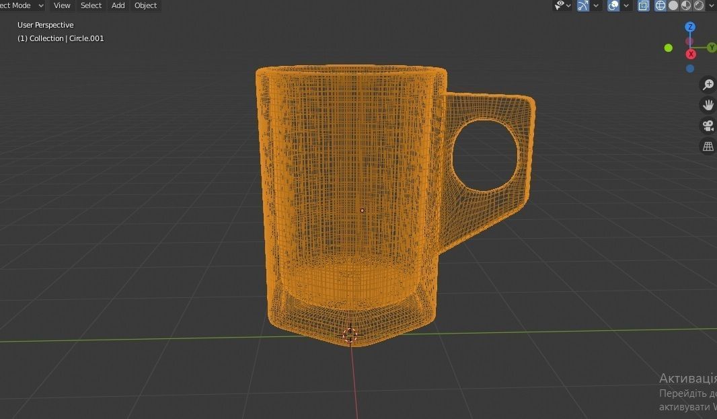Image resolution: width=717 pixels, height=419 pixels.
Task: Click the selectability and visibility eye icon
Action: tap(559, 5)
